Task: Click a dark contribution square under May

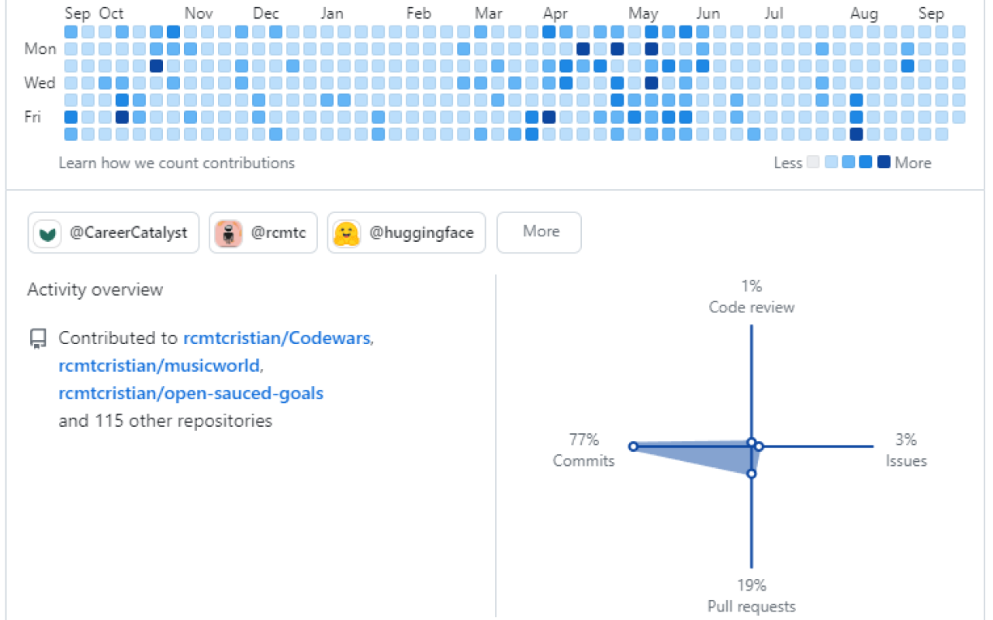Action: (652, 48)
